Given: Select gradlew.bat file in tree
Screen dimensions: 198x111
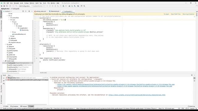Looking at the screenshot, I should point(11,55).
